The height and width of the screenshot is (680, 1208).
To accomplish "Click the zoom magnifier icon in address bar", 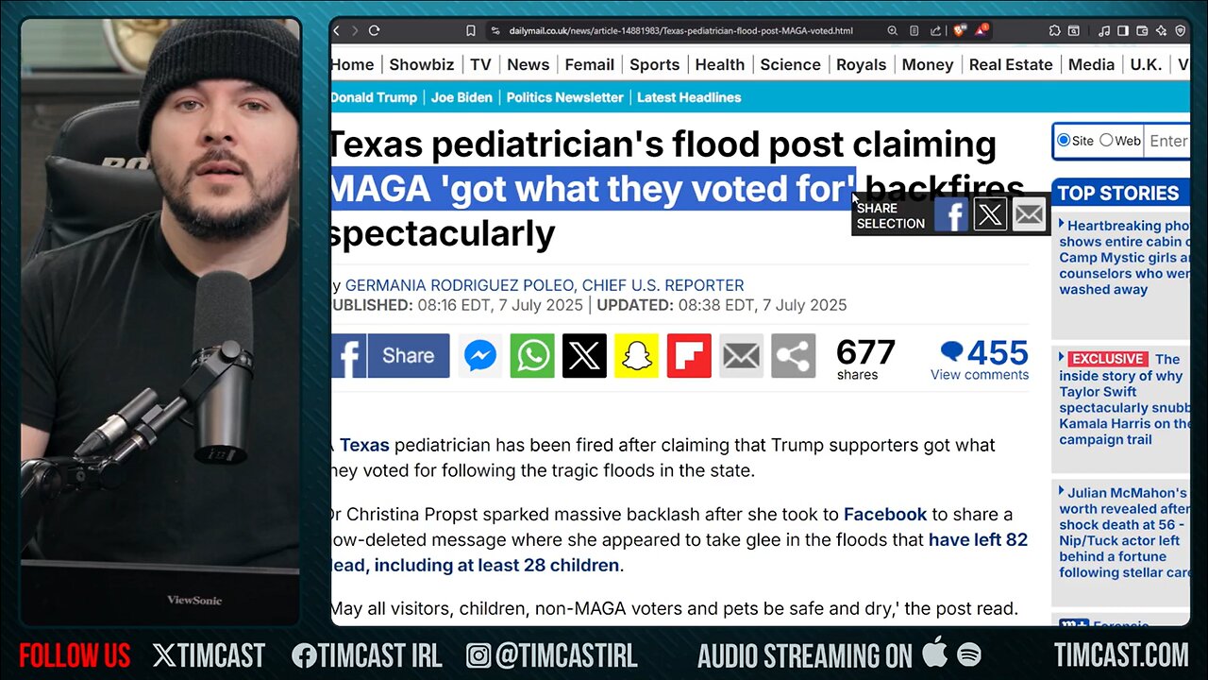I will pyautogui.click(x=893, y=30).
